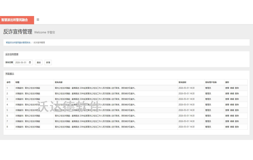Click the row number 4 cell
Viewport: 253px width, 160px height.
pyautogui.click(x=10, y=105)
